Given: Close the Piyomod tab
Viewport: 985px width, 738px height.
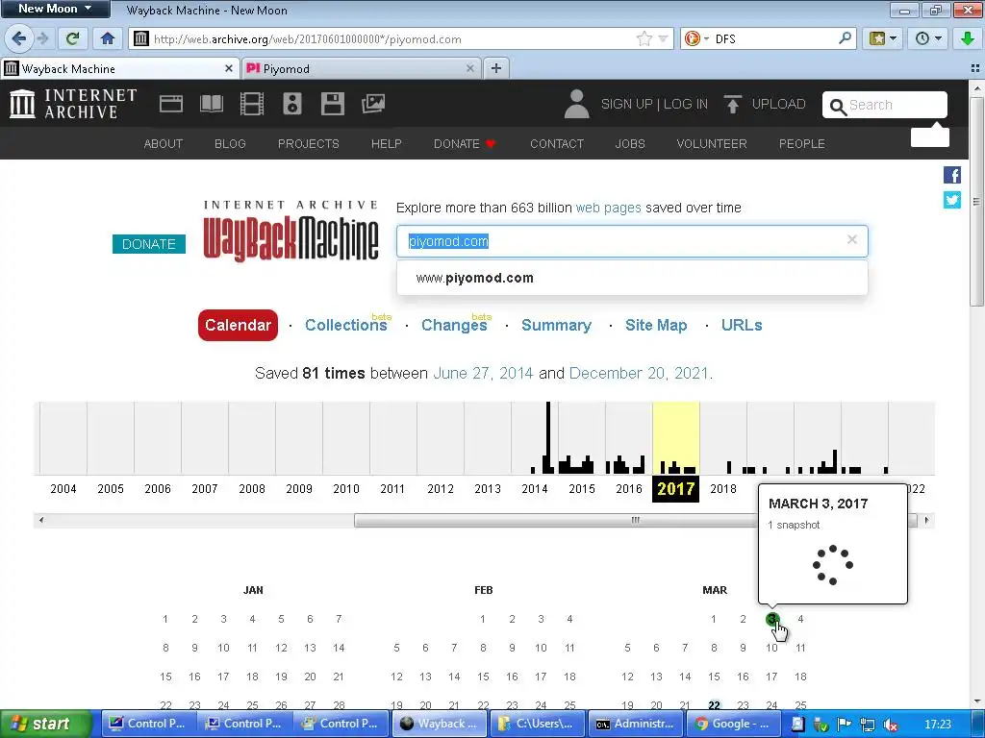Looking at the screenshot, I should pyautogui.click(x=469, y=68).
